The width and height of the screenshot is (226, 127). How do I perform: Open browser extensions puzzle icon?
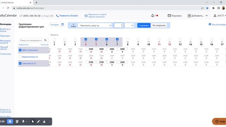coord(213,8)
